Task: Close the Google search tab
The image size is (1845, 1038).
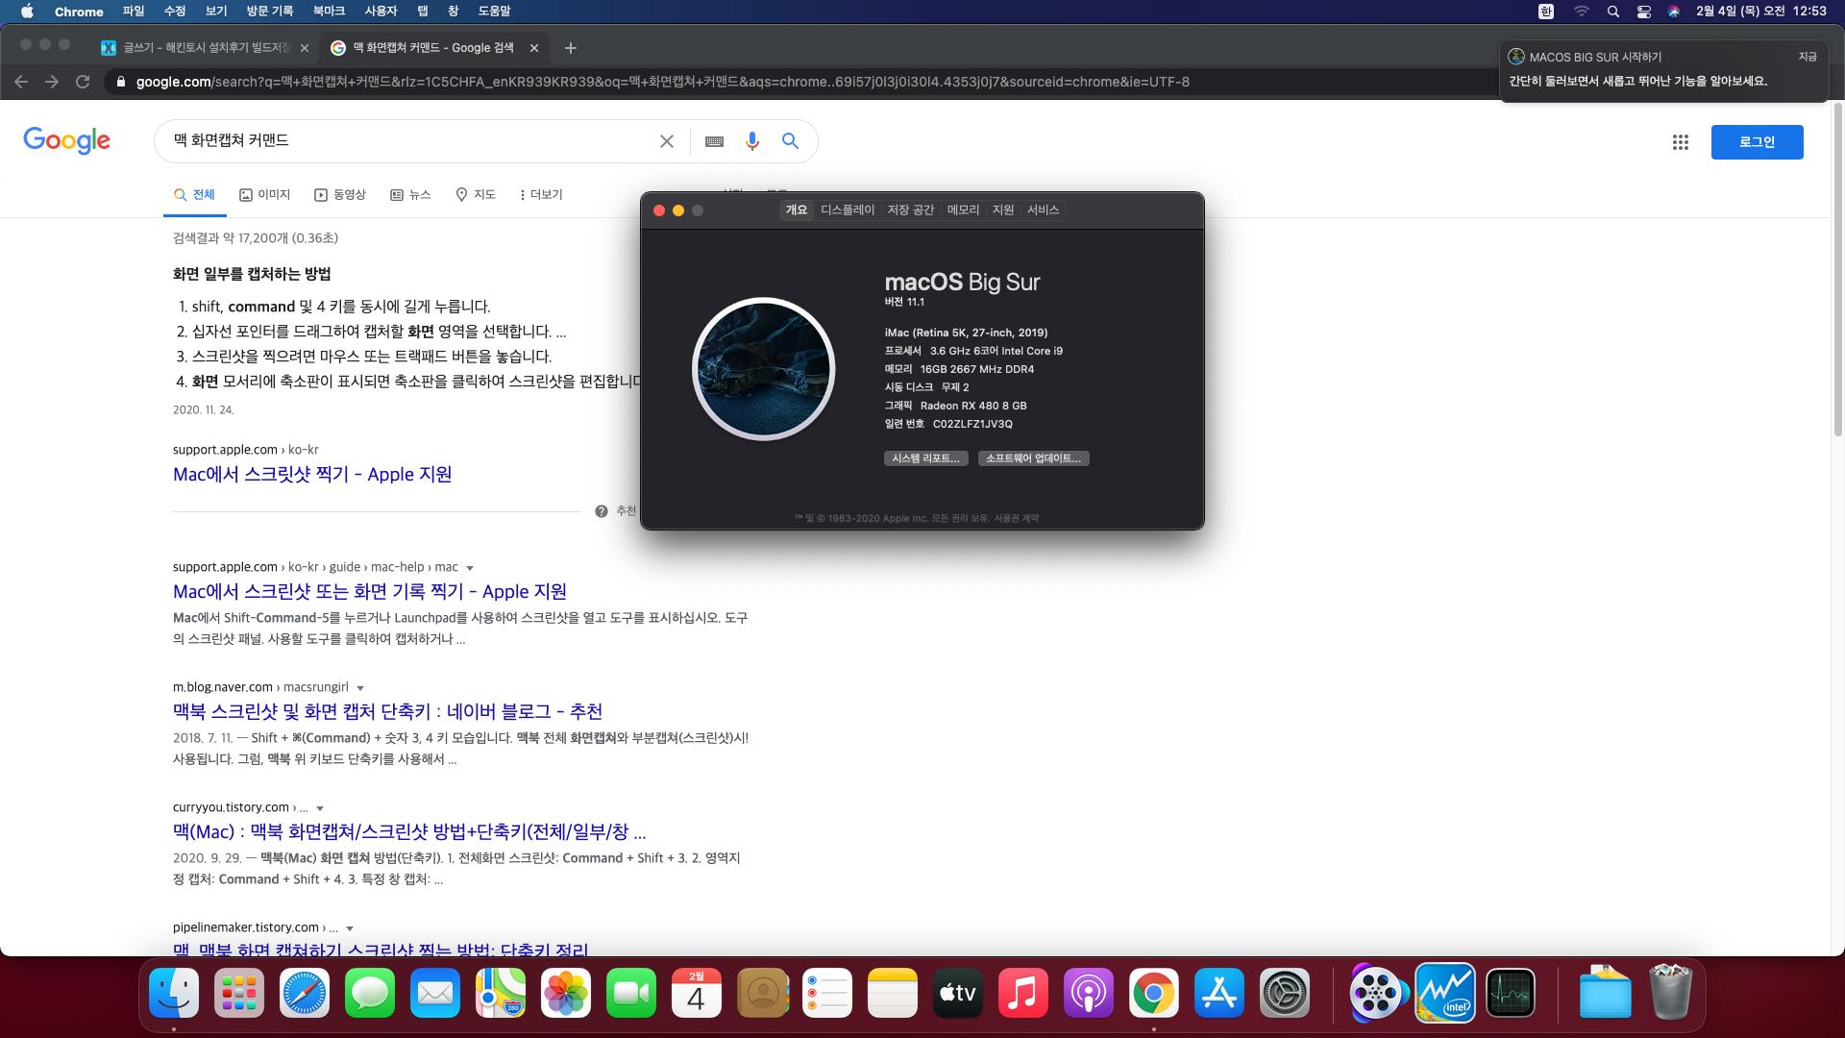Action: [534, 48]
